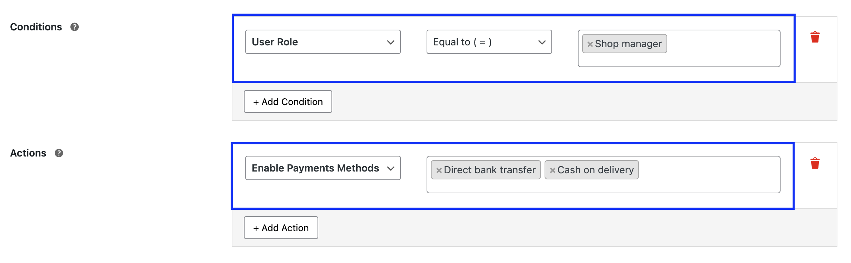Click the Direct bank transfer tag label

coord(490,170)
